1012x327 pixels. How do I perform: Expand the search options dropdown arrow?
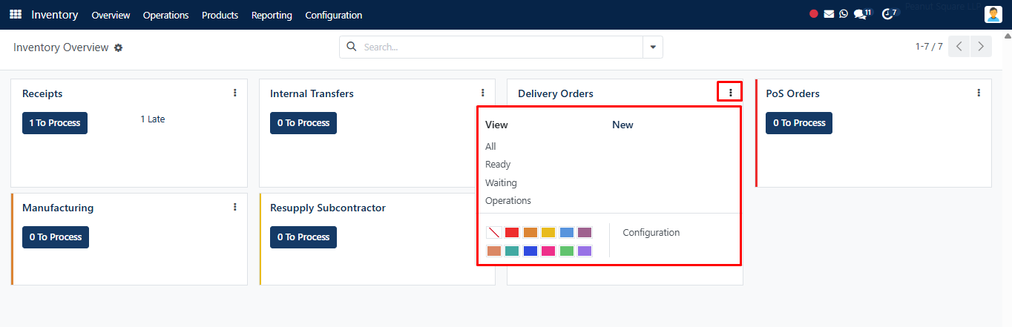[653, 47]
